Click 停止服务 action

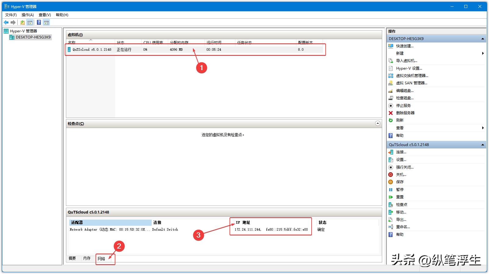point(403,106)
